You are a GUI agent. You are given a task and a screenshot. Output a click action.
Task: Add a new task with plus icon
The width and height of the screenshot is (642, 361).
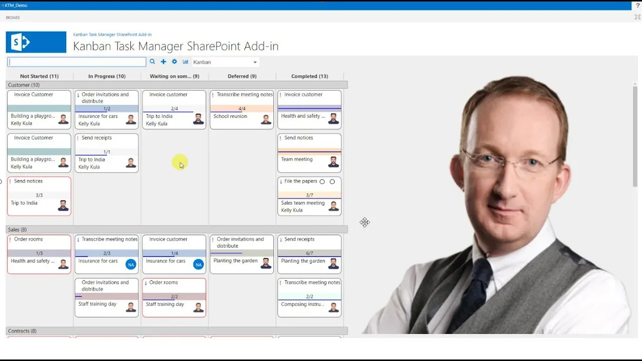point(164,62)
